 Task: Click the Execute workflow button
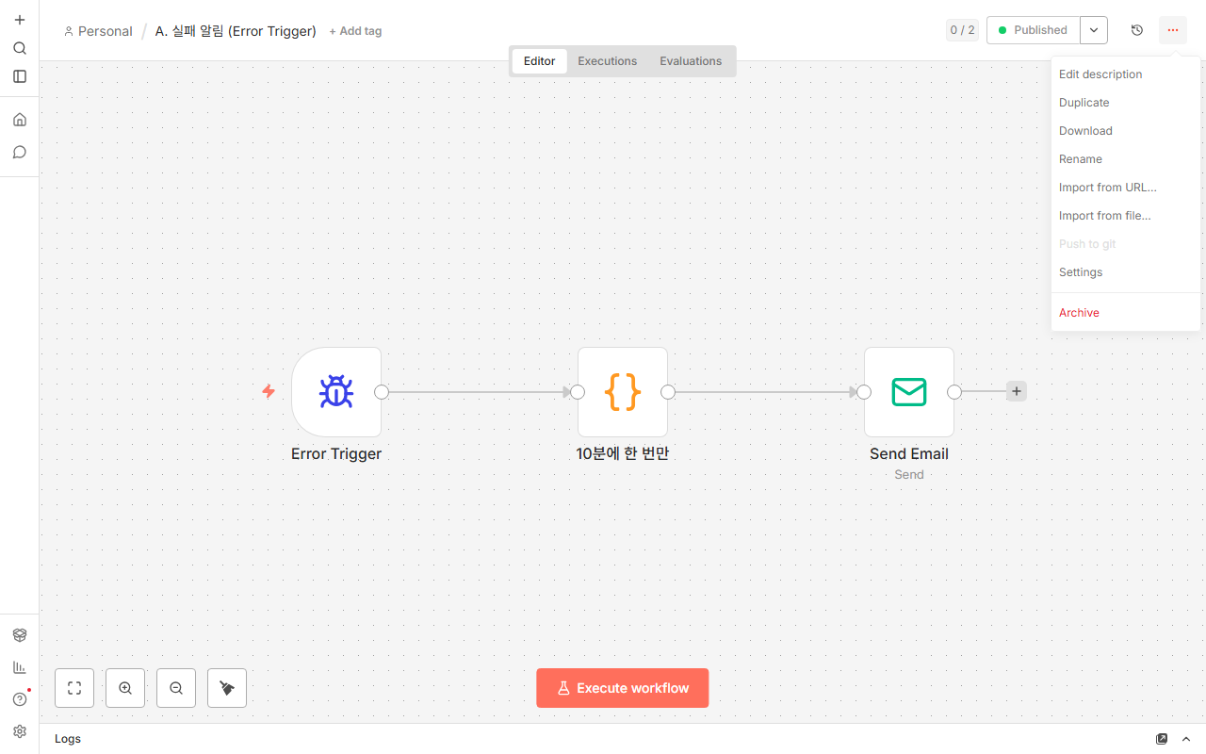(623, 688)
